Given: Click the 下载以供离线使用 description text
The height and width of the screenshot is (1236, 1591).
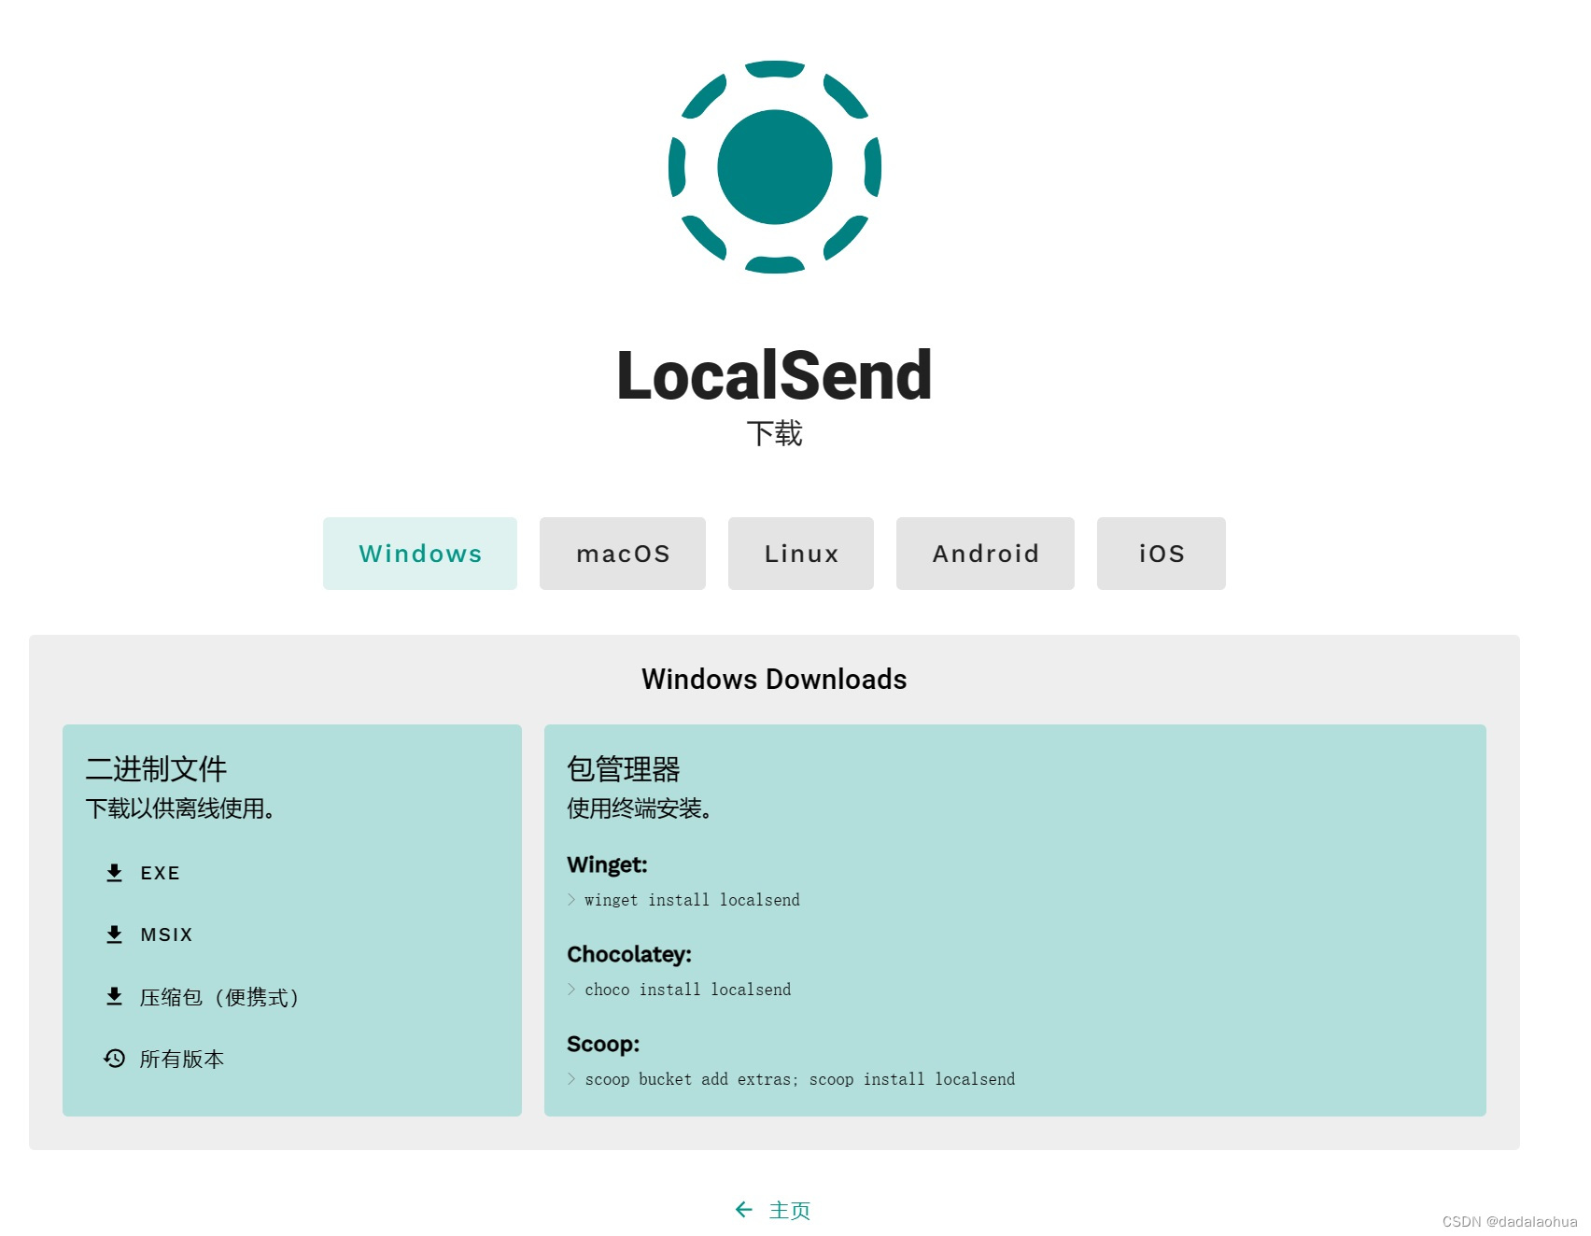Looking at the screenshot, I should pos(179,808).
